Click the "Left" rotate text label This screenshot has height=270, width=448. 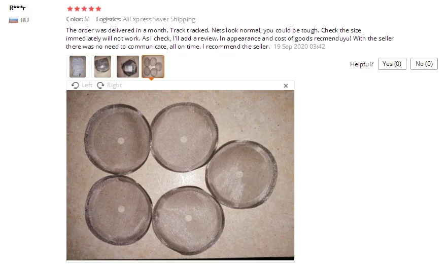pos(87,85)
